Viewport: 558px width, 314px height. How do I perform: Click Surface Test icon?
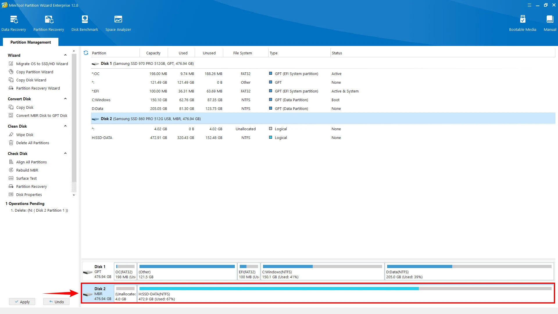pyautogui.click(x=11, y=178)
